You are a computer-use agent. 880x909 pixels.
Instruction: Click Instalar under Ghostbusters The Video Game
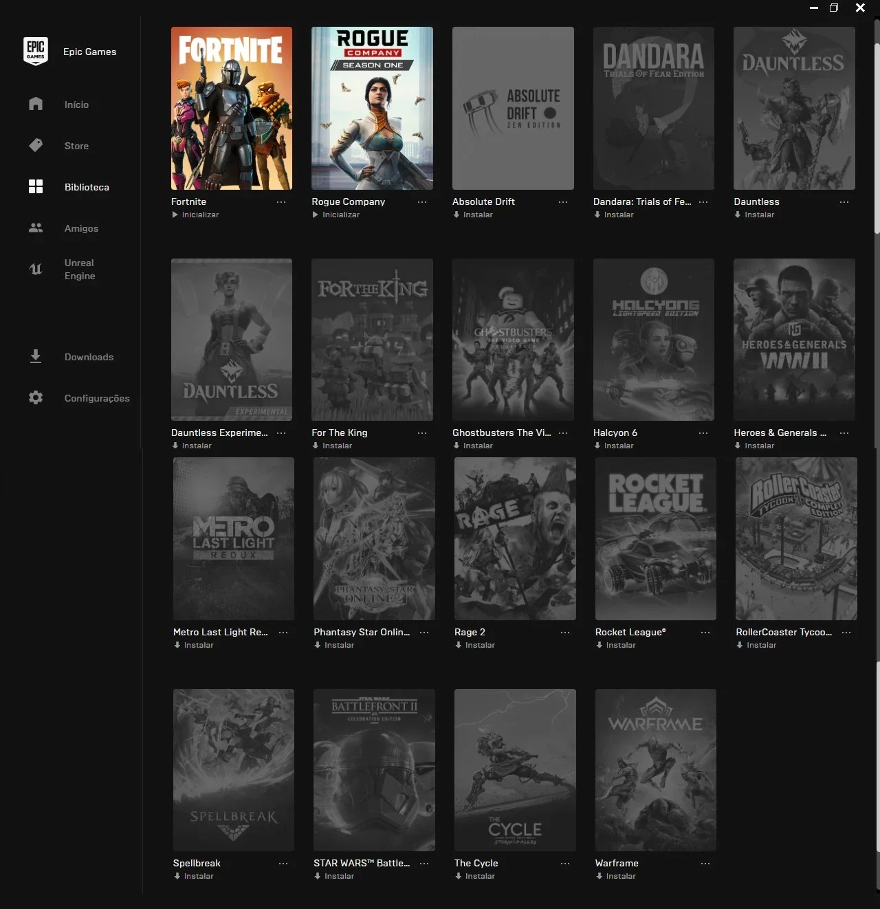coord(478,446)
